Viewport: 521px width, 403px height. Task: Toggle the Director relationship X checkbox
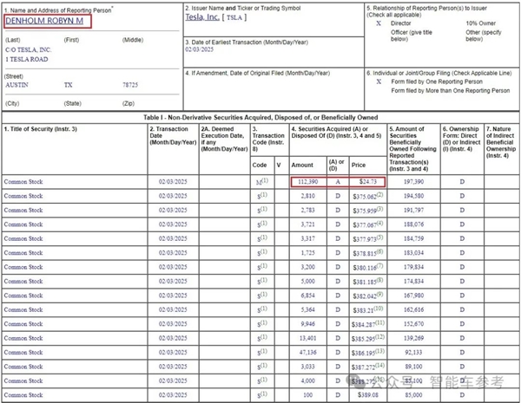[x=379, y=23]
